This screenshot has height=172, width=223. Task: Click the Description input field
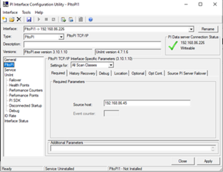click(92, 44)
